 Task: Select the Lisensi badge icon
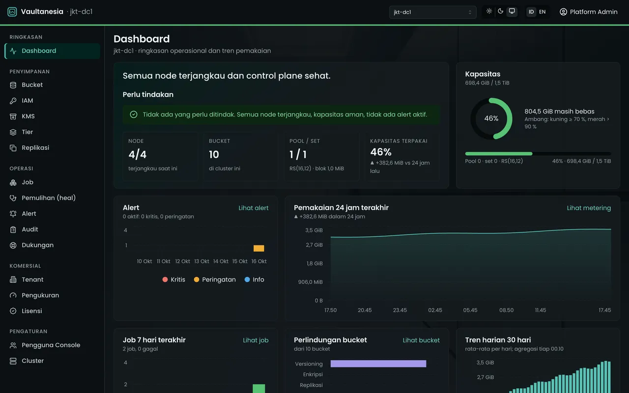13,311
